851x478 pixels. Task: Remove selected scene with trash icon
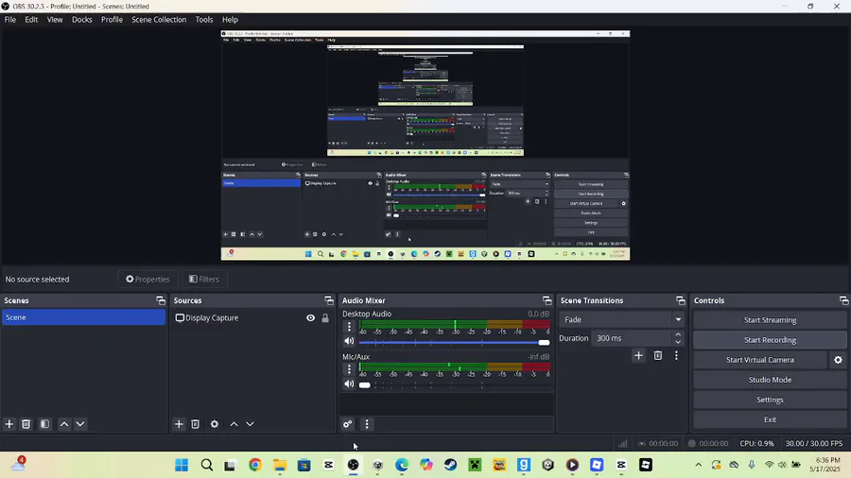point(26,424)
